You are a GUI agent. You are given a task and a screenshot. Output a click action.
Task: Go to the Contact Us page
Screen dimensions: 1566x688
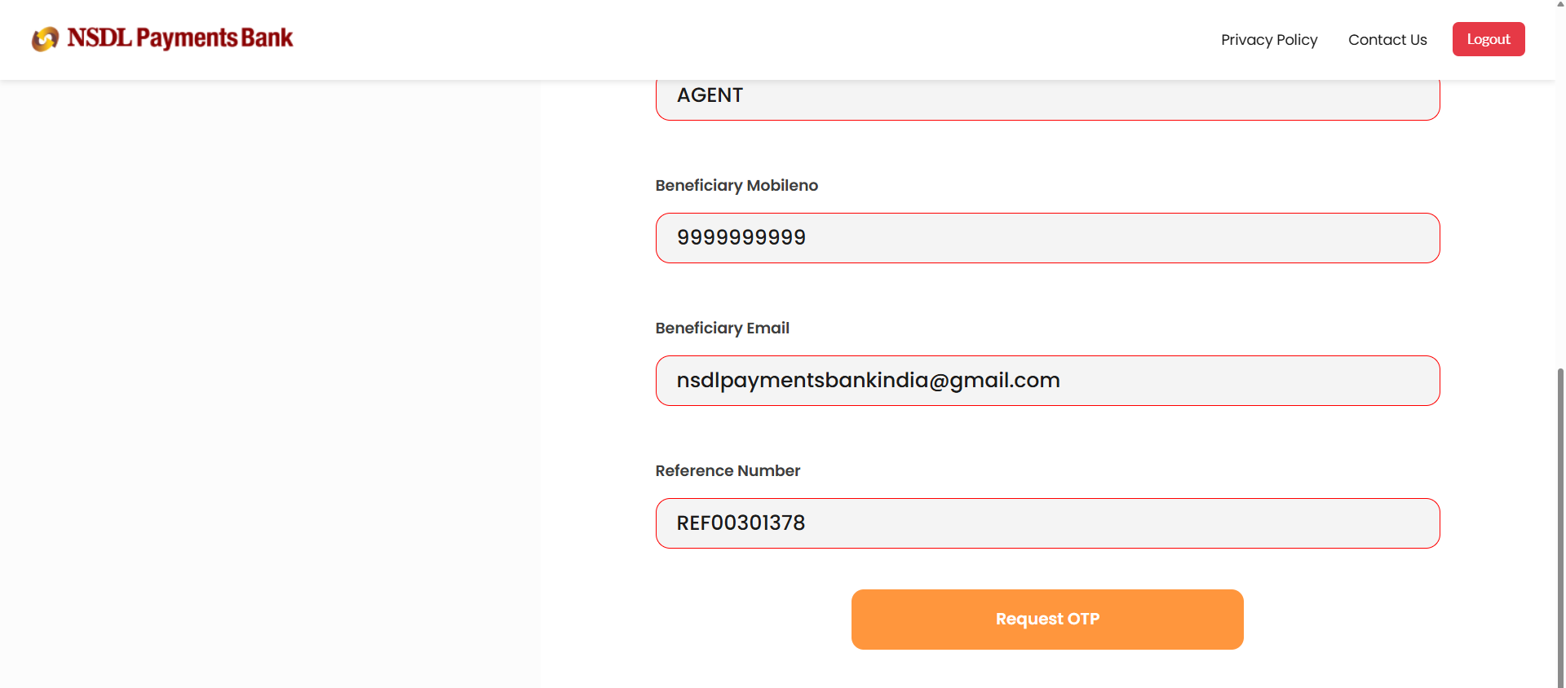point(1387,40)
